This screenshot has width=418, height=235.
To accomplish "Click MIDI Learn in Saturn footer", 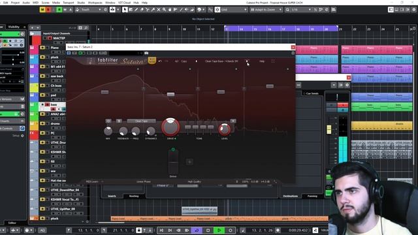I will click(x=92, y=181).
